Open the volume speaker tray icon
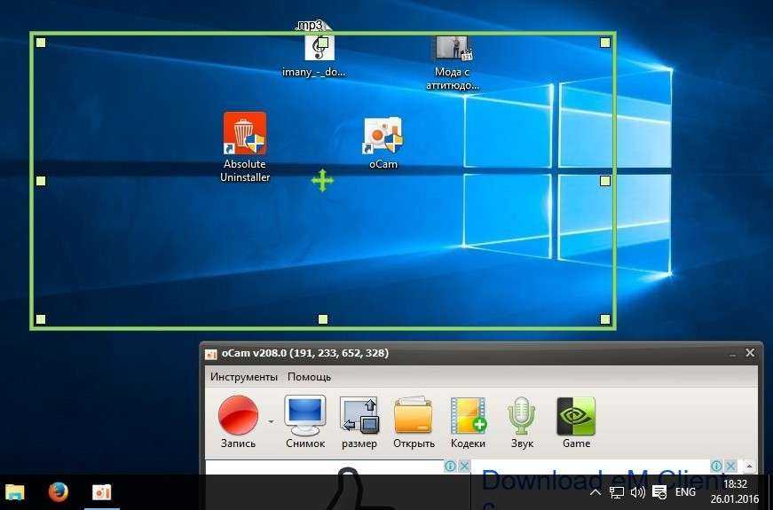Screen dimensions: 773x510 point(637,491)
